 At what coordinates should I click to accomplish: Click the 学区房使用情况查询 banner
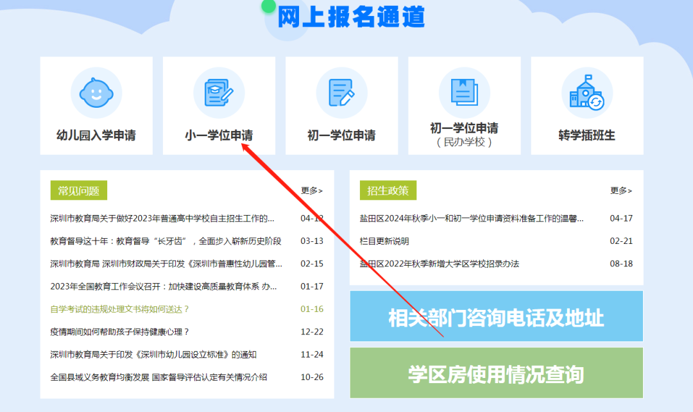(x=496, y=373)
